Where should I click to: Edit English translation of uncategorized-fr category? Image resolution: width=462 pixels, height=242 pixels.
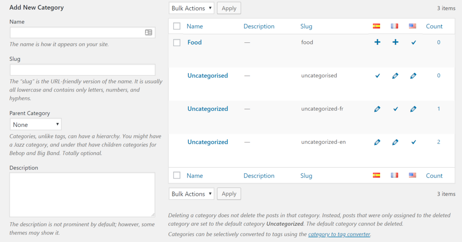point(413,109)
